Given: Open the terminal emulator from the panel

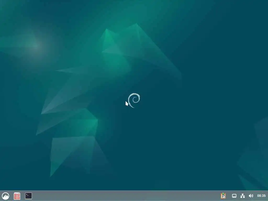Looking at the screenshot, I should (x=28, y=196).
